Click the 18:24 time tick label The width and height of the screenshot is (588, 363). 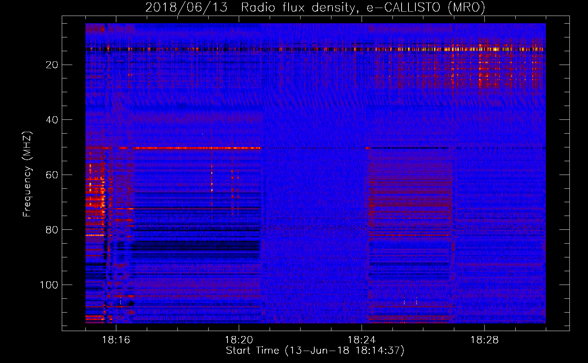(x=362, y=340)
